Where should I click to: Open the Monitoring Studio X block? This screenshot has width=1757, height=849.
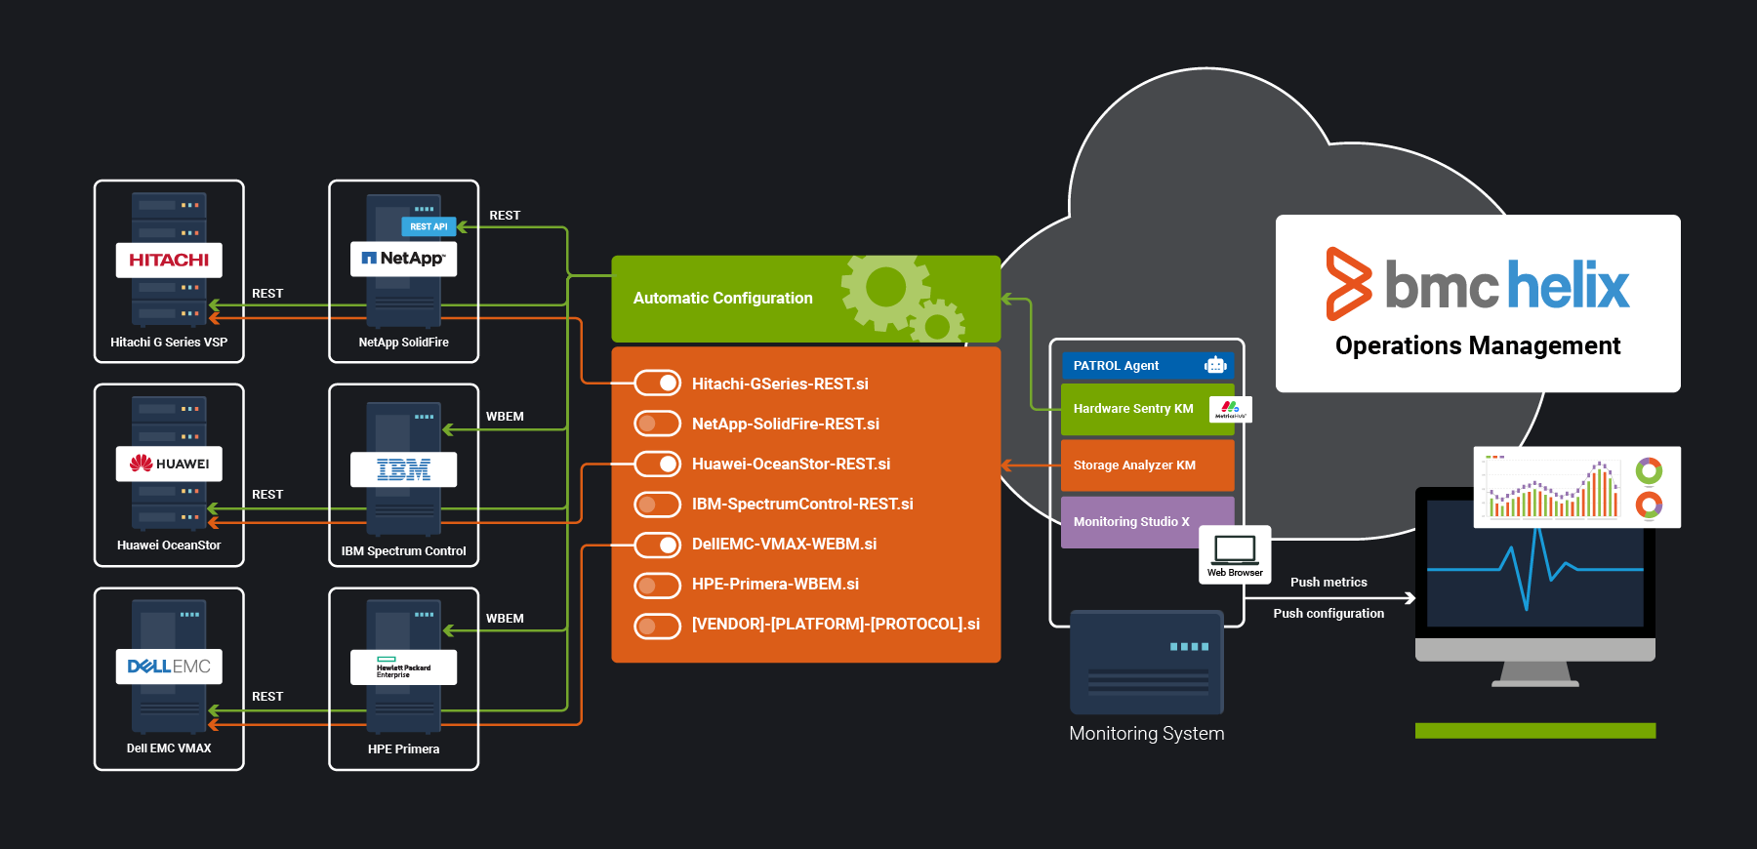click(x=1132, y=522)
